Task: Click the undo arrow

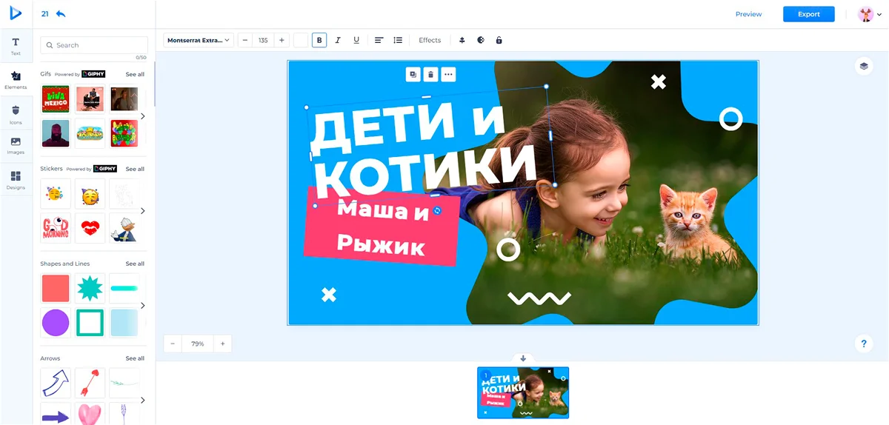Action: (61, 14)
